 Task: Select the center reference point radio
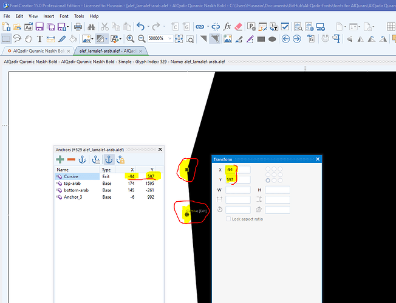(274, 175)
